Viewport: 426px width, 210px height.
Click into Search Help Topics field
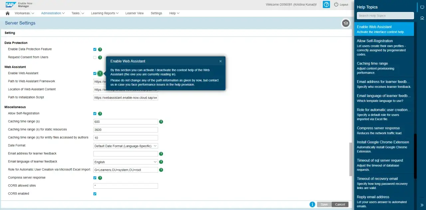pos(385,16)
